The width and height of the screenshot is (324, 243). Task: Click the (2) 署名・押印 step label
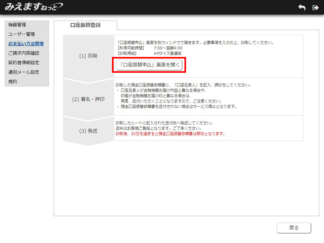88,99
